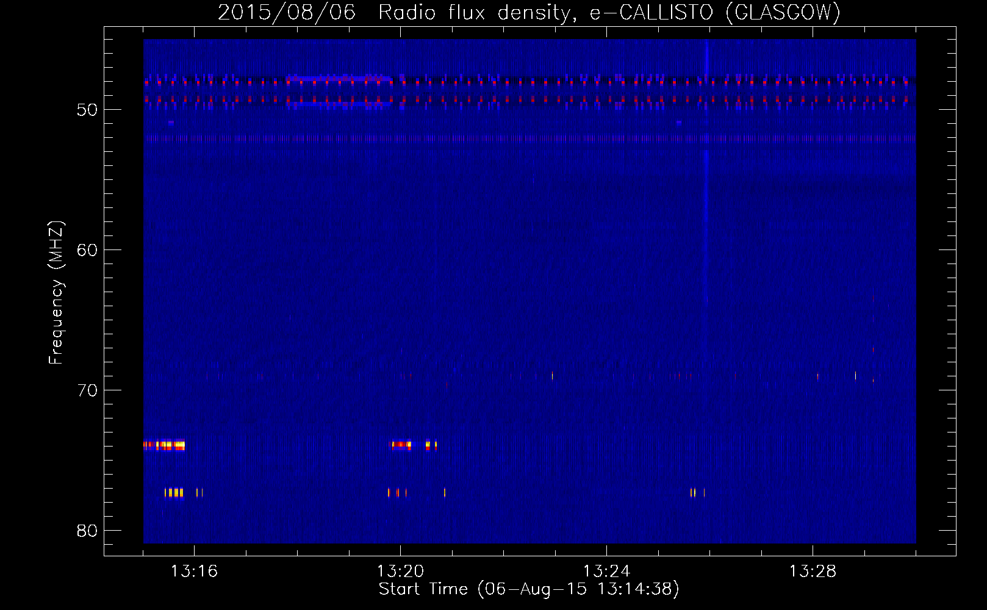Image resolution: width=987 pixels, height=610 pixels.
Task: Click the "Frequency (MHZ)" axis label
Action: [x=56, y=293]
